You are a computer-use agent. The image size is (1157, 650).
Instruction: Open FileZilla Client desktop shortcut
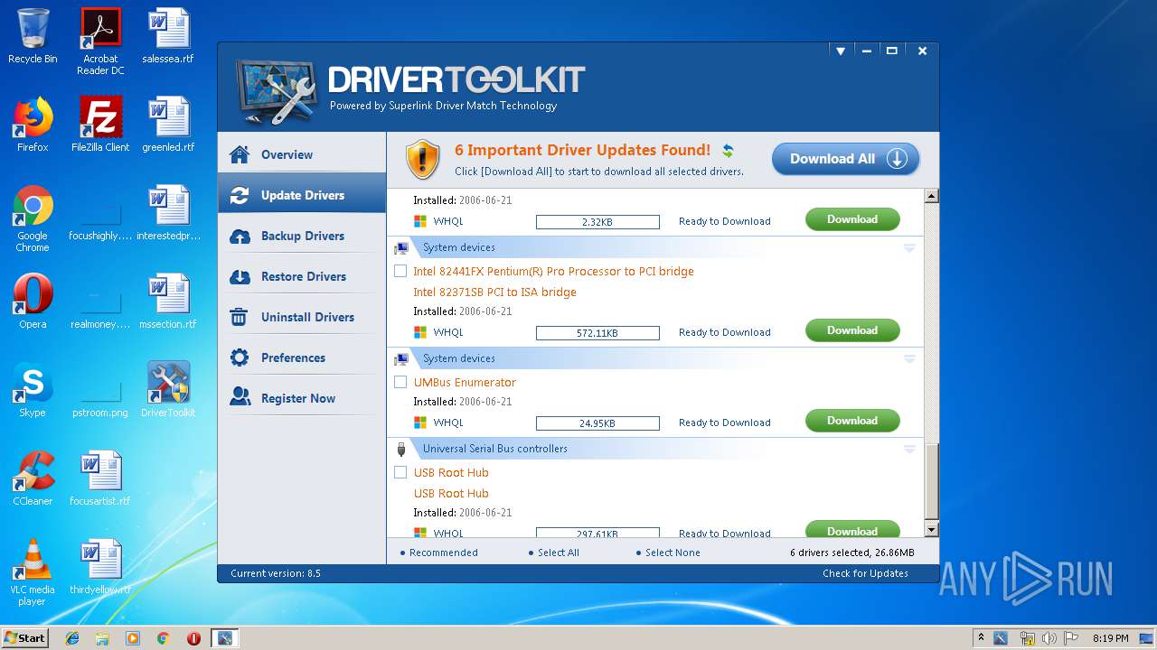pyautogui.click(x=100, y=125)
